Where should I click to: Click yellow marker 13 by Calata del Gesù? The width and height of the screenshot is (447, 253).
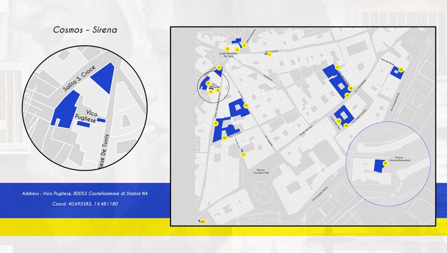(339, 121)
